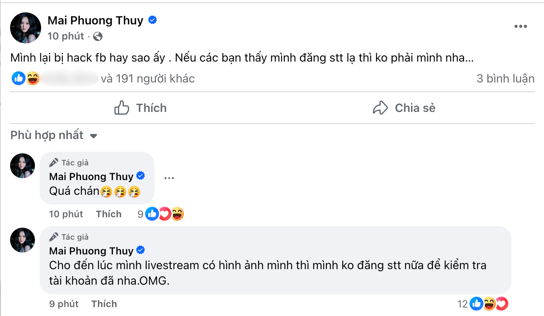Click the haha laughing reaction emoji icon
The image size is (544, 316).
pyautogui.click(x=33, y=78)
